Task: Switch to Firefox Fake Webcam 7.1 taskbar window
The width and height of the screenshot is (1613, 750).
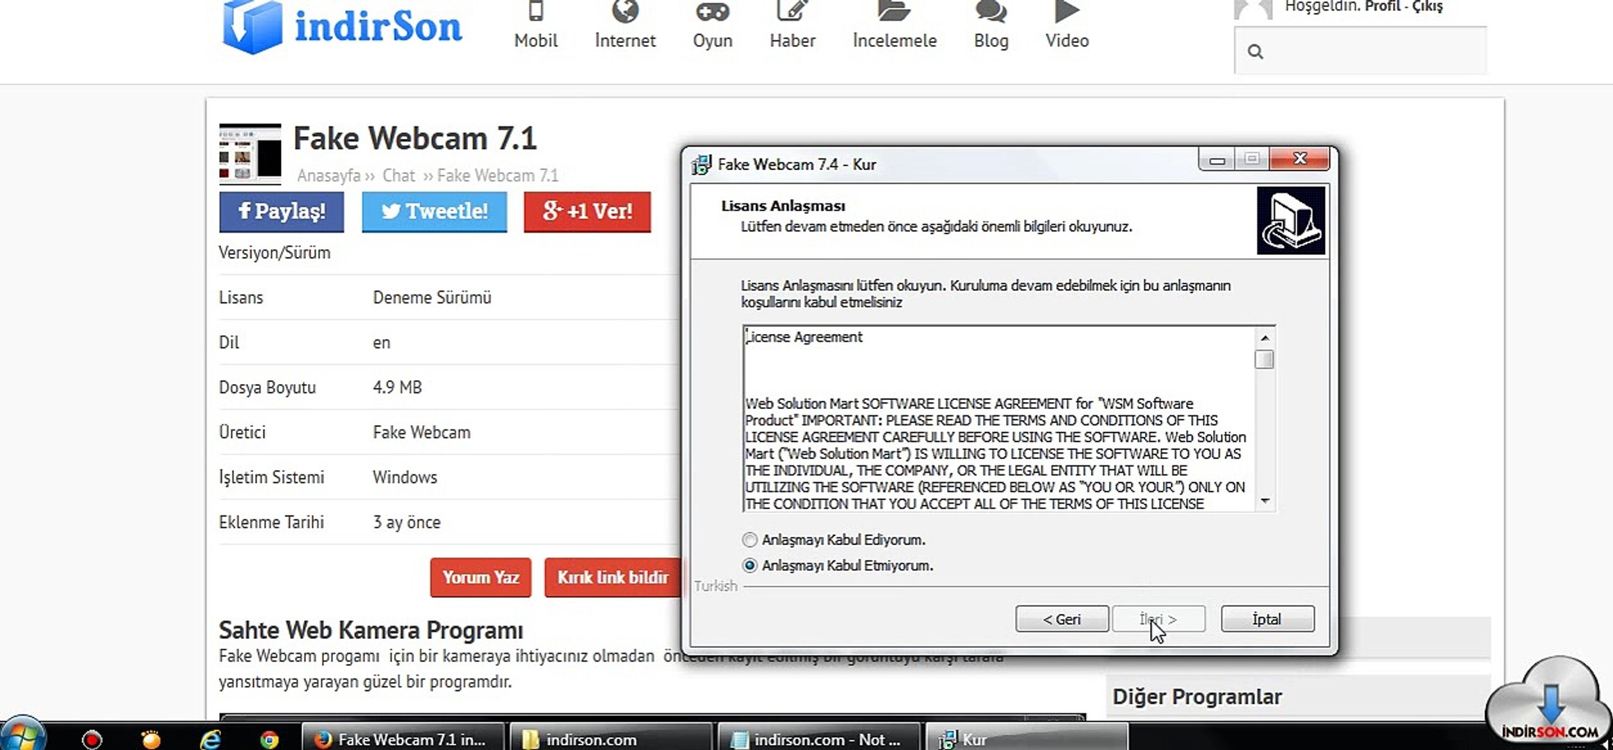Action: [x=403, y=737]
